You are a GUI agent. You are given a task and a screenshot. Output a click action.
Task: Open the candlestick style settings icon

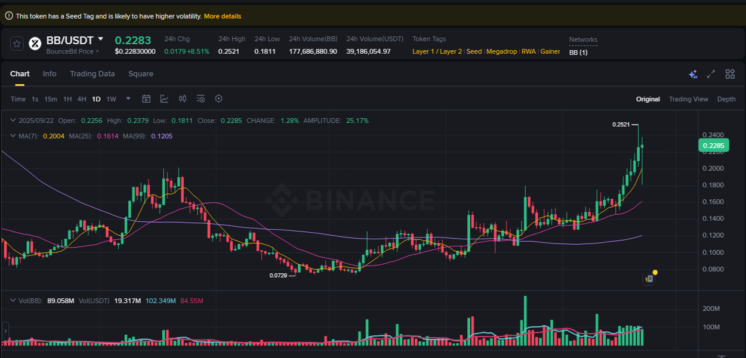(x=183, y=98)
